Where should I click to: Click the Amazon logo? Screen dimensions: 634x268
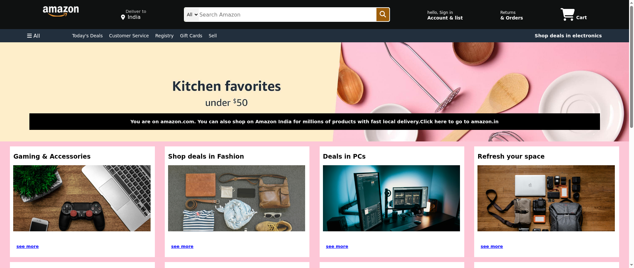tap(61, 12)
